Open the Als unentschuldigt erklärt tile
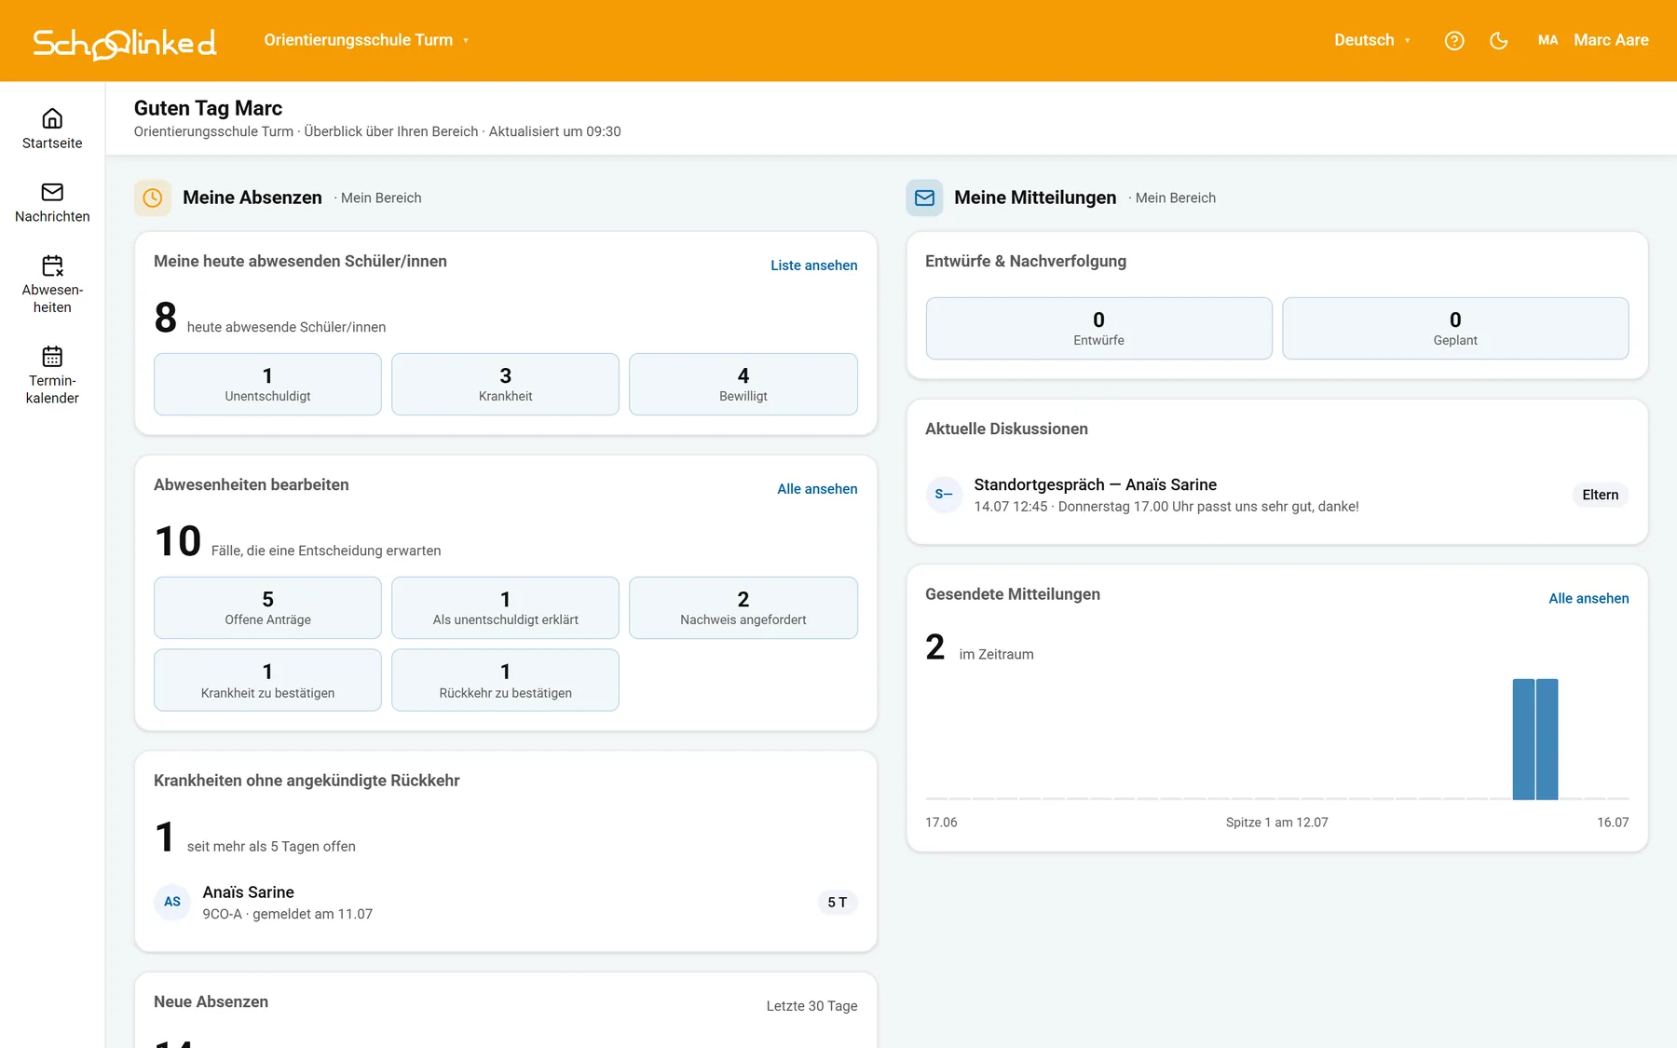Viewport: 1677px width, 1048px height. (505, 607)
